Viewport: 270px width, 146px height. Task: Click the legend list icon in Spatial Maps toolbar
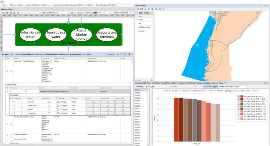pos(163,9)
